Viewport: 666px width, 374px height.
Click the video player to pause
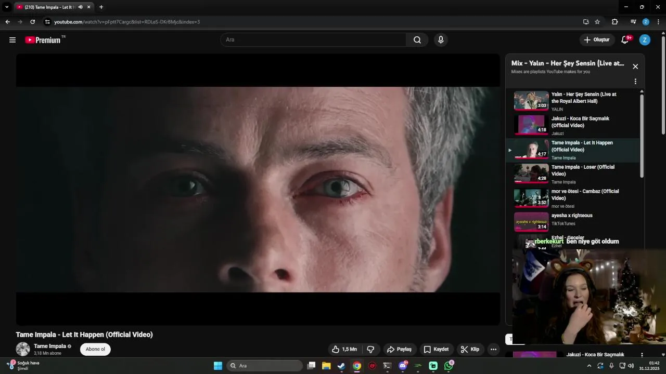click(258, 190)
